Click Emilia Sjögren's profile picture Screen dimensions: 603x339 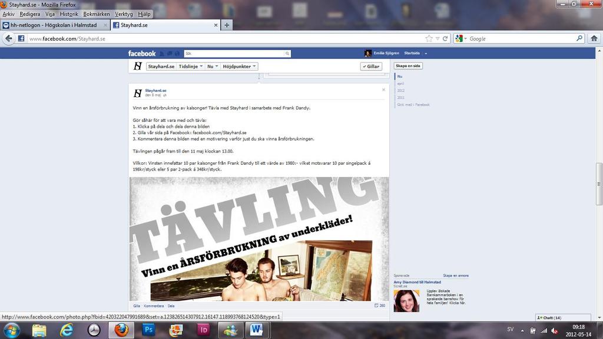368,53
